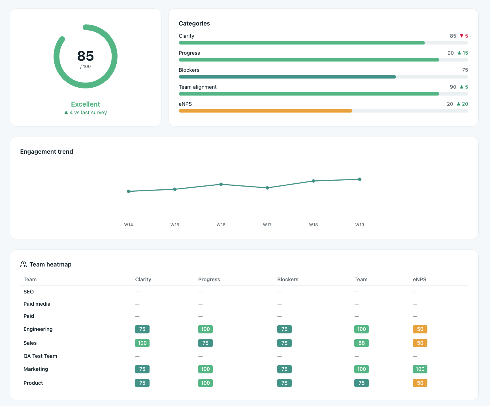
Task: Select the Sales team row name
Action: pyautogui.click(x=30, y=343)
